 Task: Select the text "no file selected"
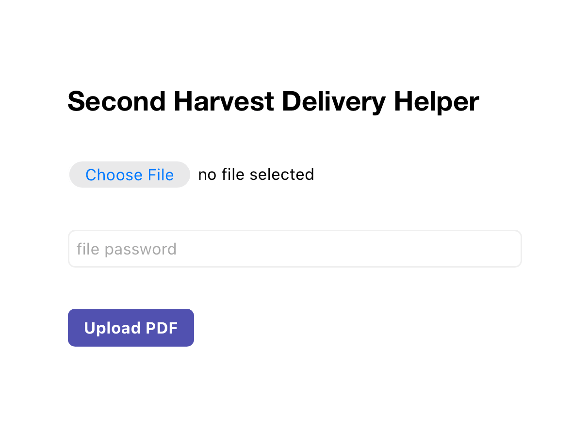pyautogui.click(x=256, y=175)
